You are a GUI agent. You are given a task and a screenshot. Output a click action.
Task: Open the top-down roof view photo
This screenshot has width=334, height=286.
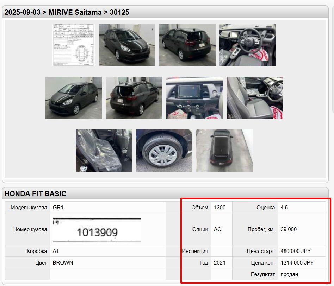(224, 151)
